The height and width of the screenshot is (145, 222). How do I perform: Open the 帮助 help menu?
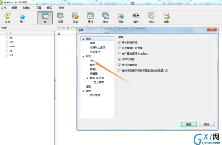click(x=61, y=8)
